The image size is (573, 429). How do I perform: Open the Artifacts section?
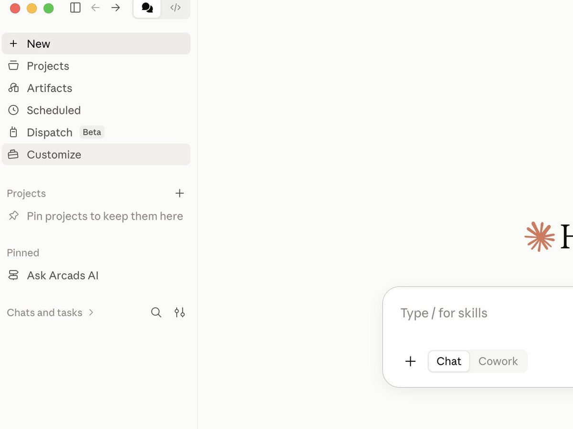point(96,88)
